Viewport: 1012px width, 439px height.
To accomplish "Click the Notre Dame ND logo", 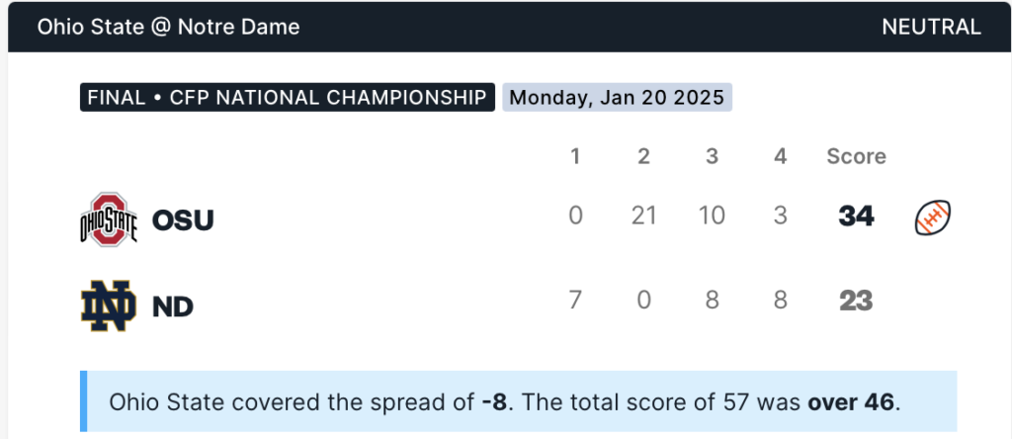I will click(x=108, y=305).
